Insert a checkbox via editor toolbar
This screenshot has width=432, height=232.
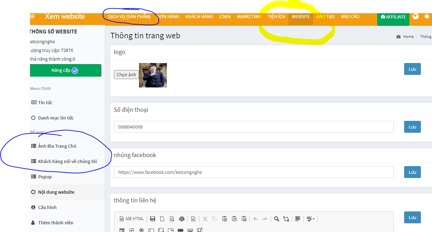point(132,230)
